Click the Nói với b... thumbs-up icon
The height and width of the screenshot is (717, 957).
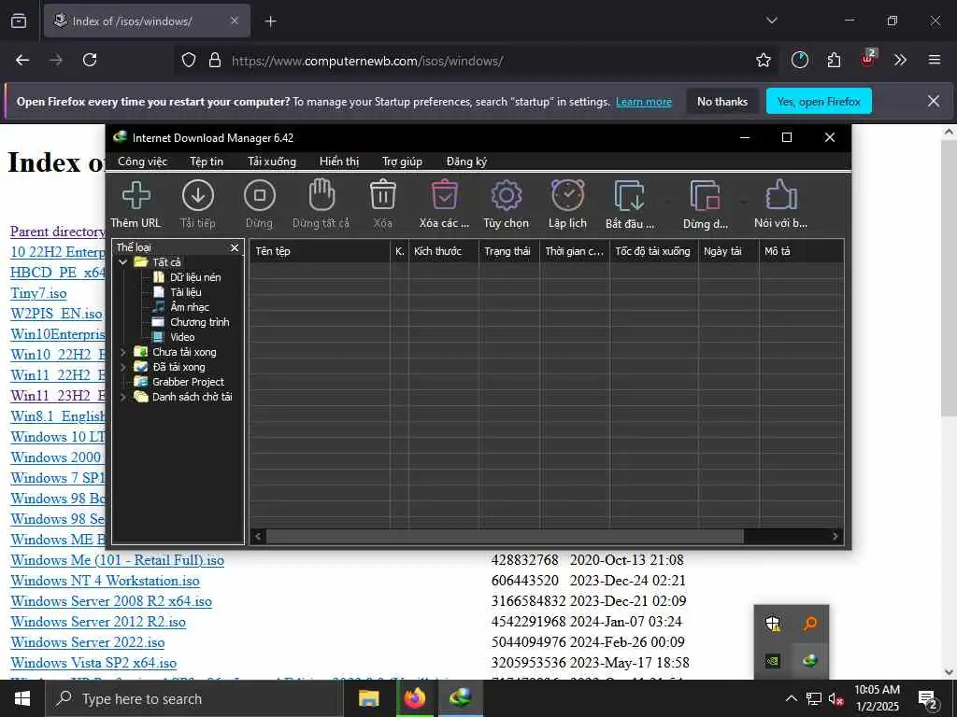click(780, 195)
